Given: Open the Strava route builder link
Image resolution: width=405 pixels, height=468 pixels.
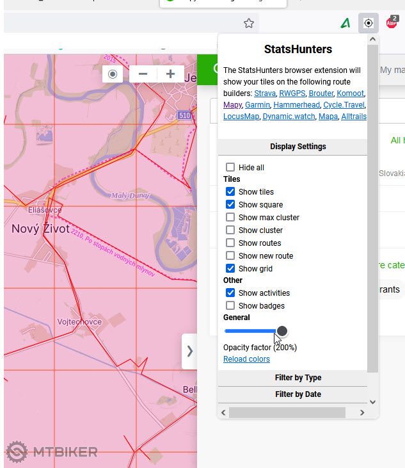Looking at the screenshot, I should coord(265,93).
